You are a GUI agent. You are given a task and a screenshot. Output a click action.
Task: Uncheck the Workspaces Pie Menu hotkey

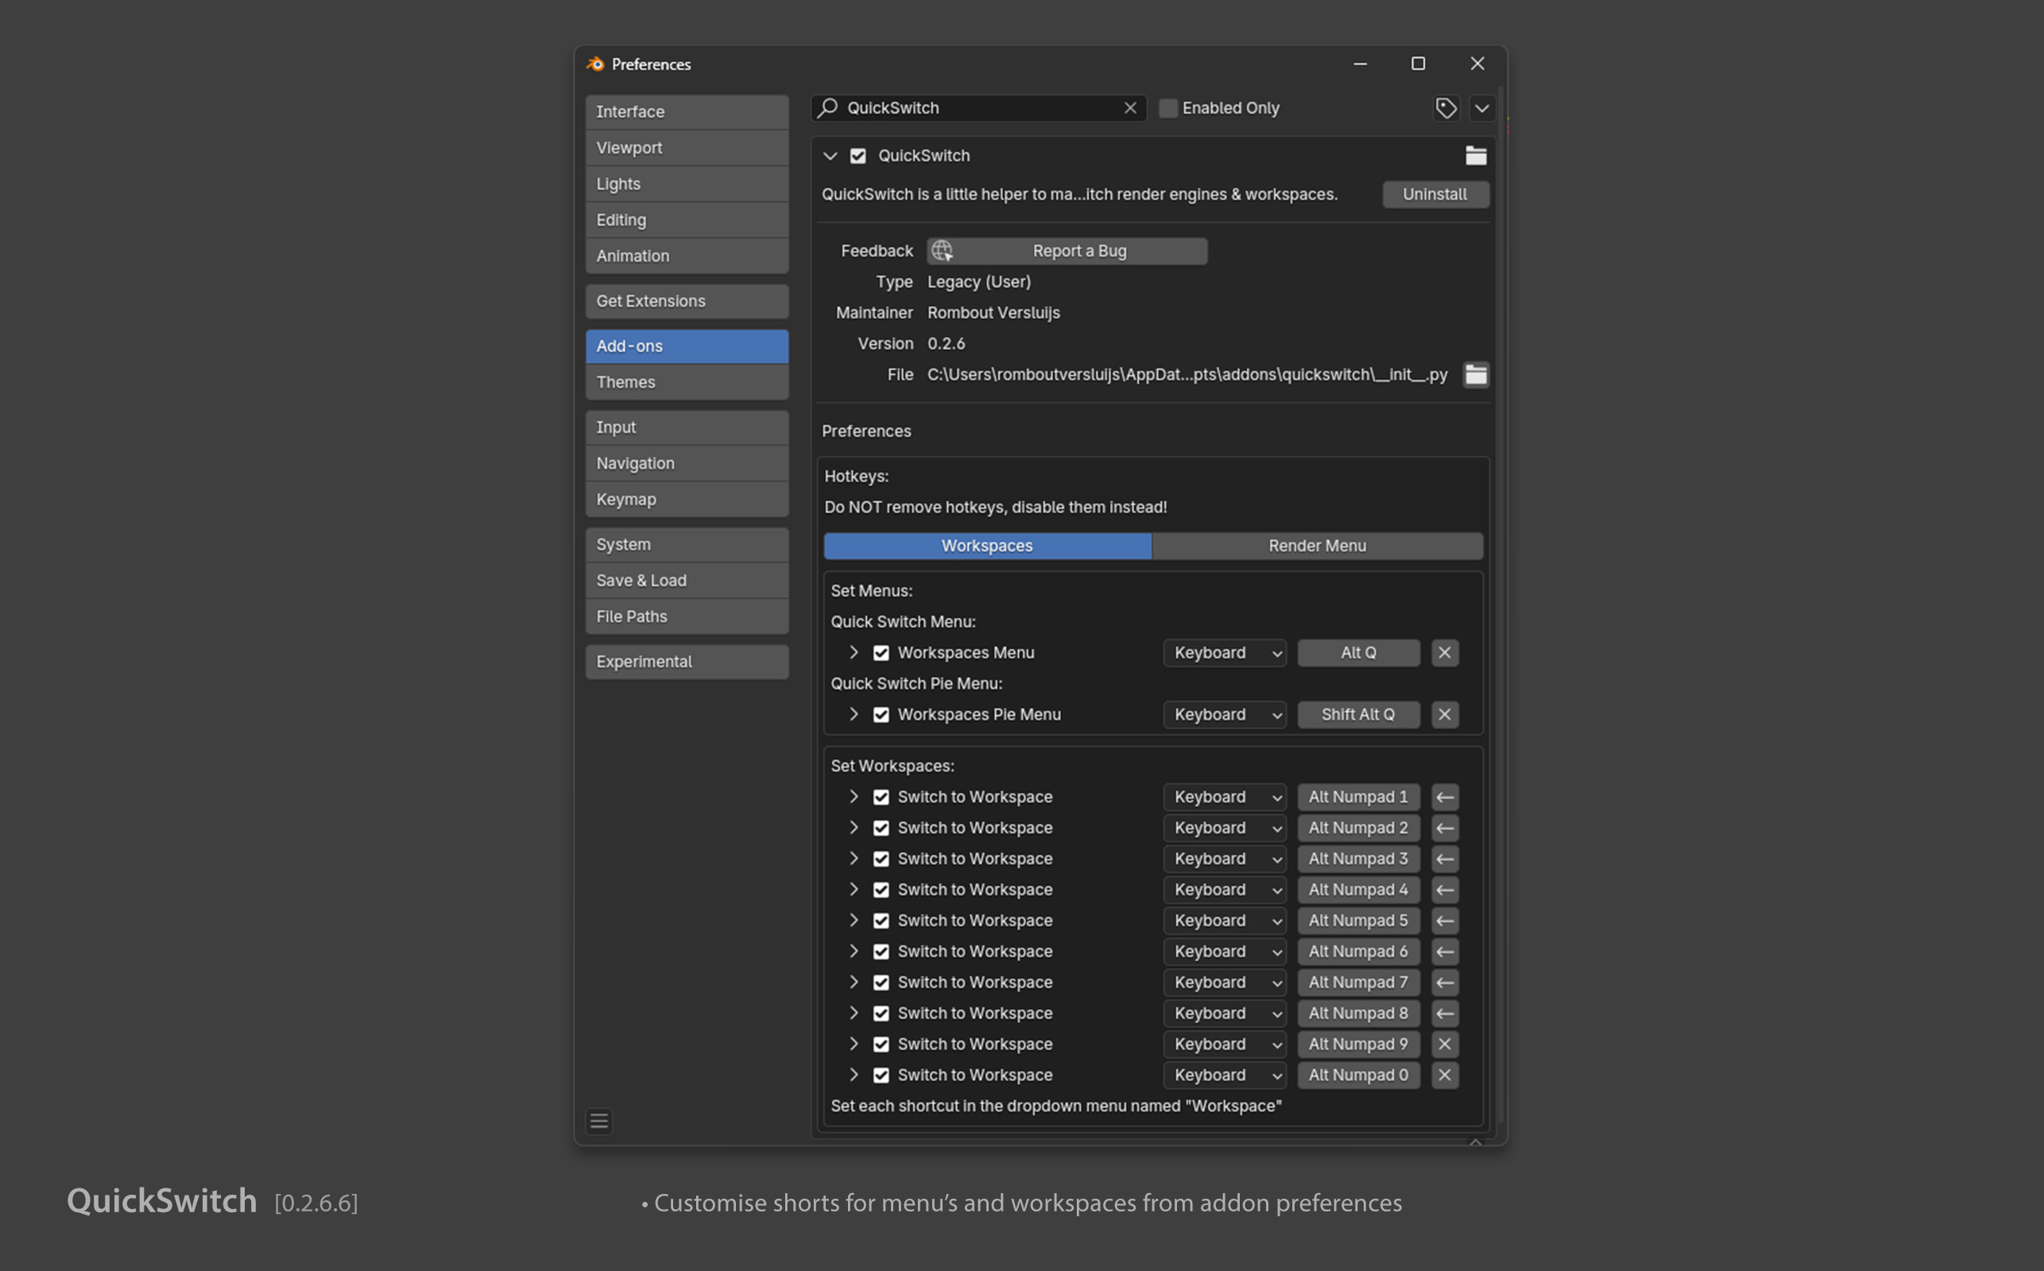(881, 714)
